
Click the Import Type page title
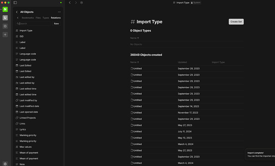coord(149,22)
